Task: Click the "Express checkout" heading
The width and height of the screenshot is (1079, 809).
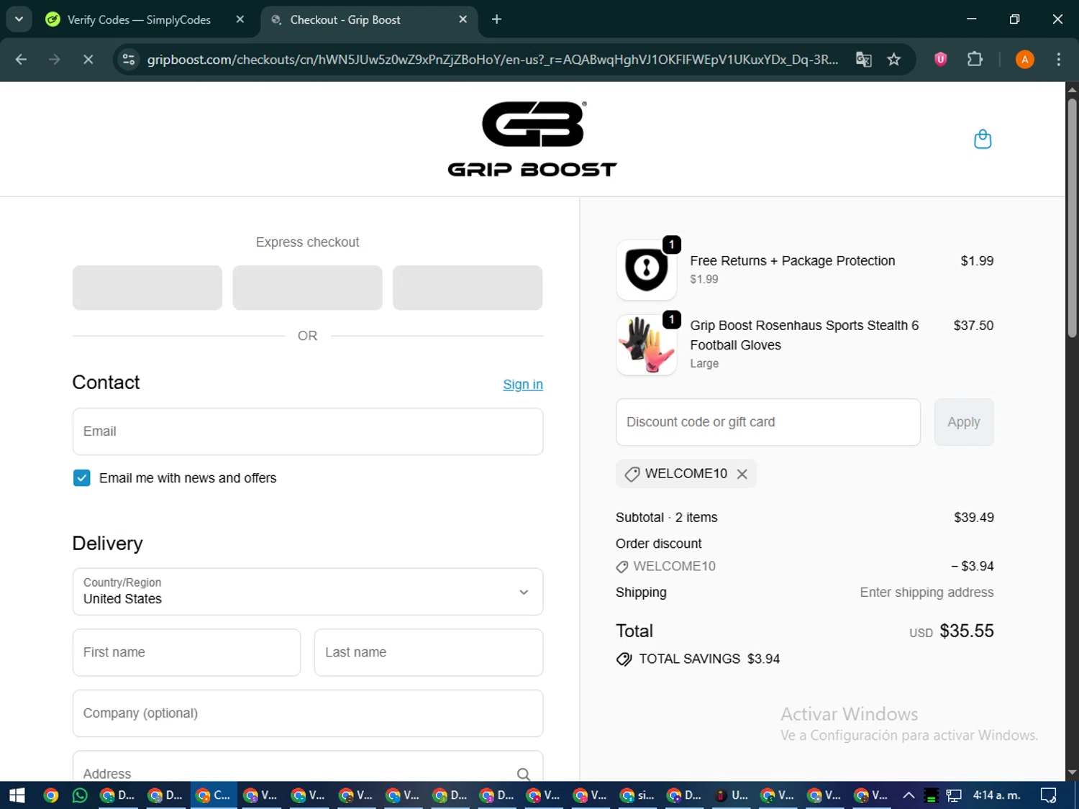Action: 307,242
